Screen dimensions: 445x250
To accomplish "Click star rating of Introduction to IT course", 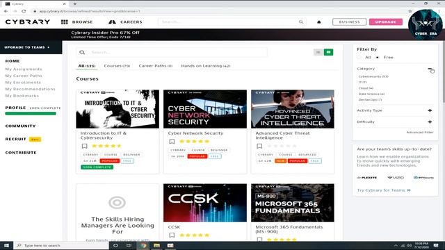I will point(106,146).
